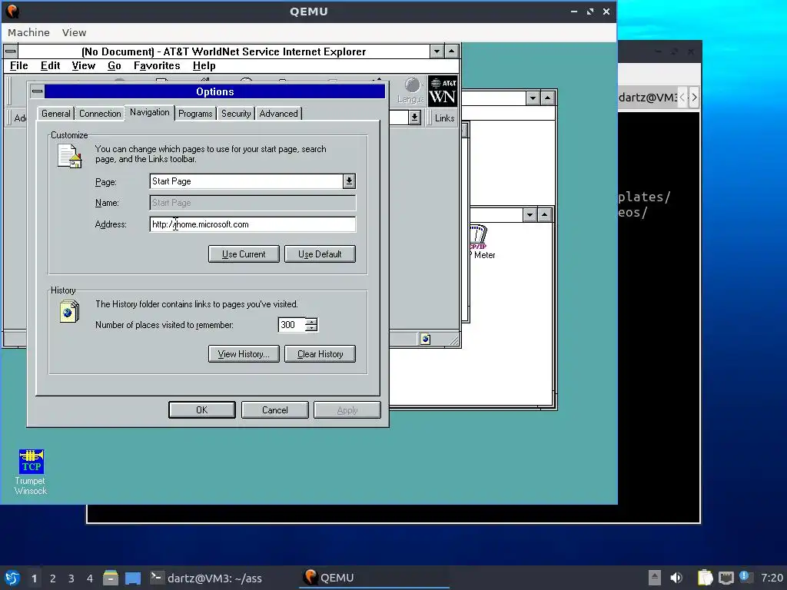
Task: Maximize the Program Manager window behind
Action: click(547, 98)
